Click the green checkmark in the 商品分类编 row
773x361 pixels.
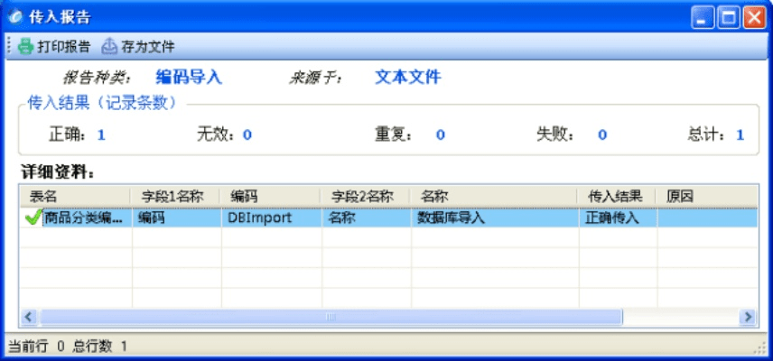pos(33,217)
